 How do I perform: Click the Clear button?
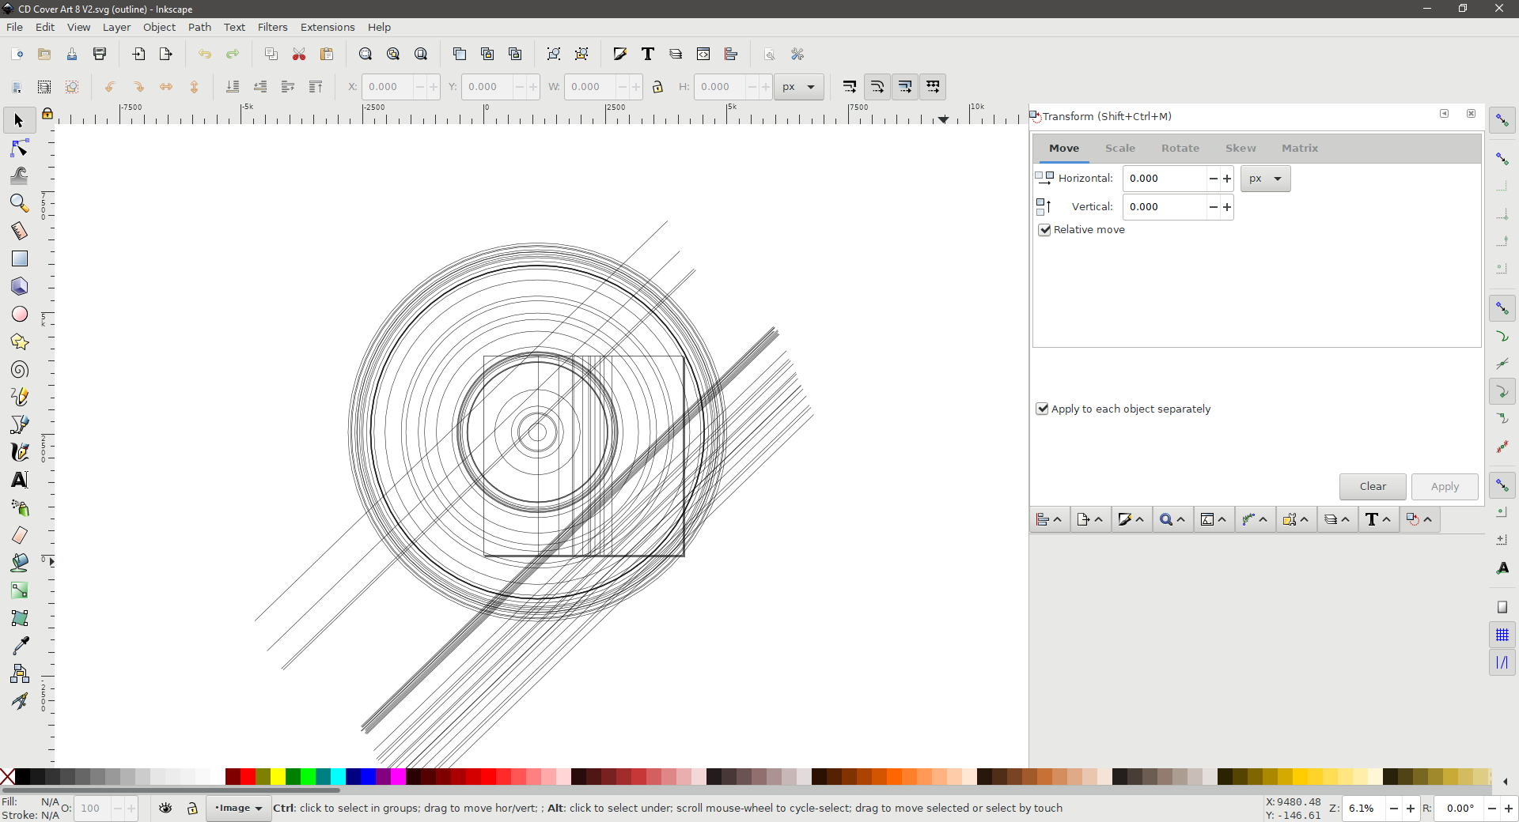(x=1372, y=487)
